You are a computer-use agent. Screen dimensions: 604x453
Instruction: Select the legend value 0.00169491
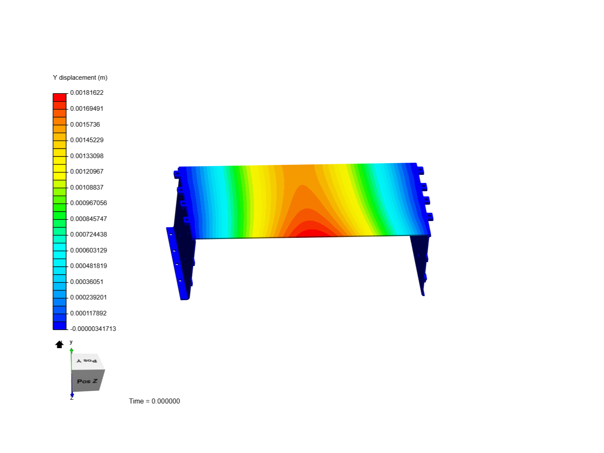tap(87, 109)
